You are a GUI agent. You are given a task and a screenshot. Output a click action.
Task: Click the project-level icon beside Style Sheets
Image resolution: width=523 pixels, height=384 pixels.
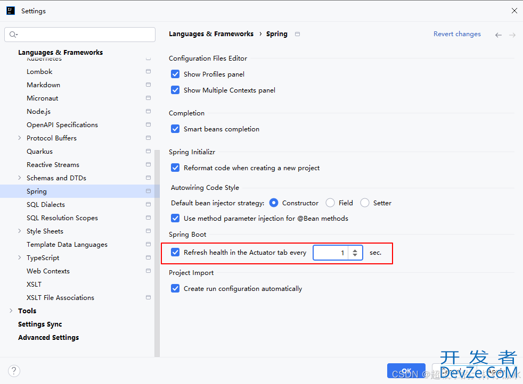[148, 231]
